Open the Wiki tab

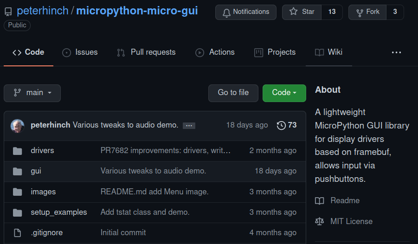[329, 52]
